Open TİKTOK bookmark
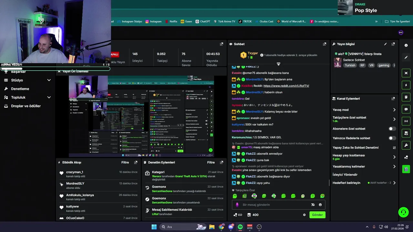413x232 pixels. click(245, 22)
